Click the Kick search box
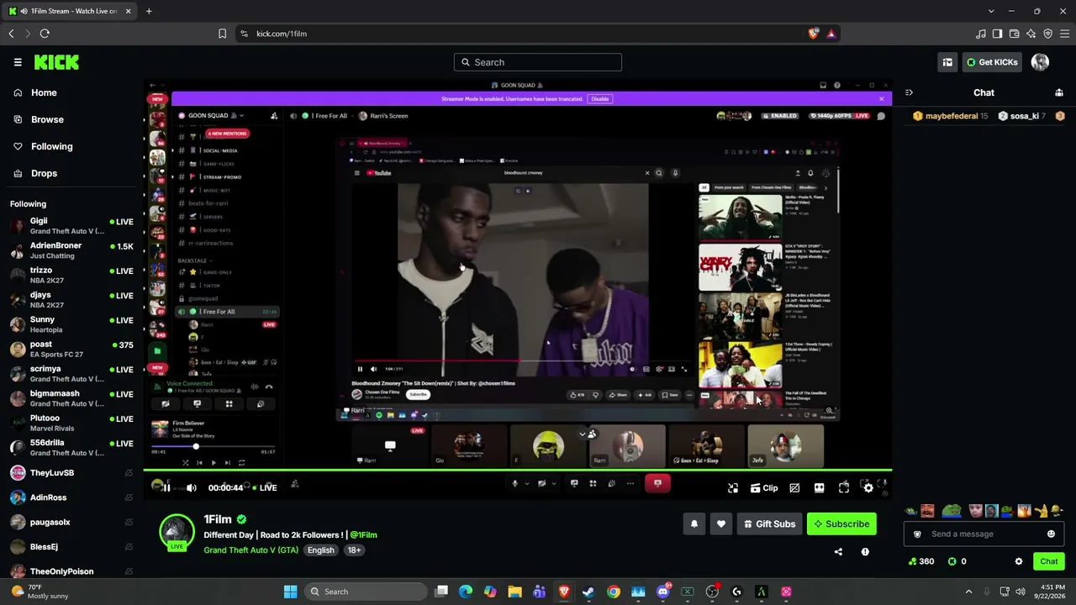Viewport: 1076px width, 605px height. [538, 62]
